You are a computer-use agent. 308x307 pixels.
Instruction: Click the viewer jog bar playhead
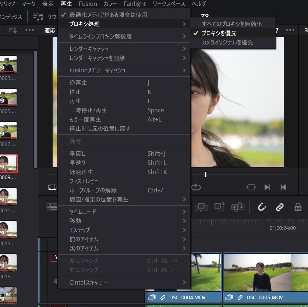click(205, 174)
